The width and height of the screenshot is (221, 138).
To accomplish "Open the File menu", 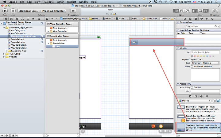I will coord(22,2).
